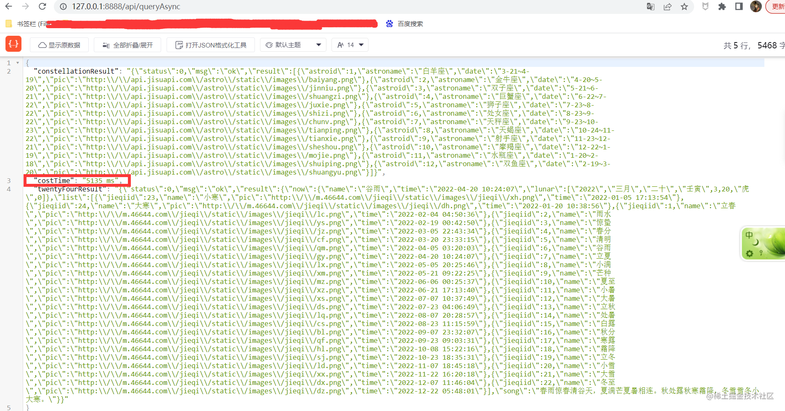Toggle 显示原数据 to show raw data
The image size is (785, 411).
(x=59, y=45)
